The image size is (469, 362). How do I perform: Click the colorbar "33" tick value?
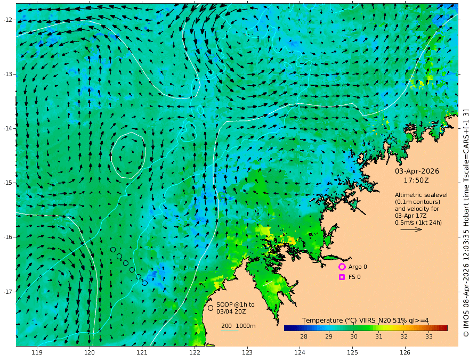(x=429, y=336)
